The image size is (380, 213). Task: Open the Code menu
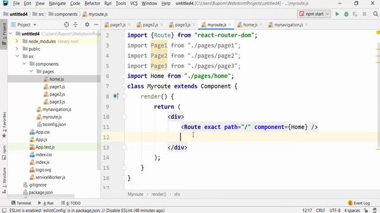75,4
